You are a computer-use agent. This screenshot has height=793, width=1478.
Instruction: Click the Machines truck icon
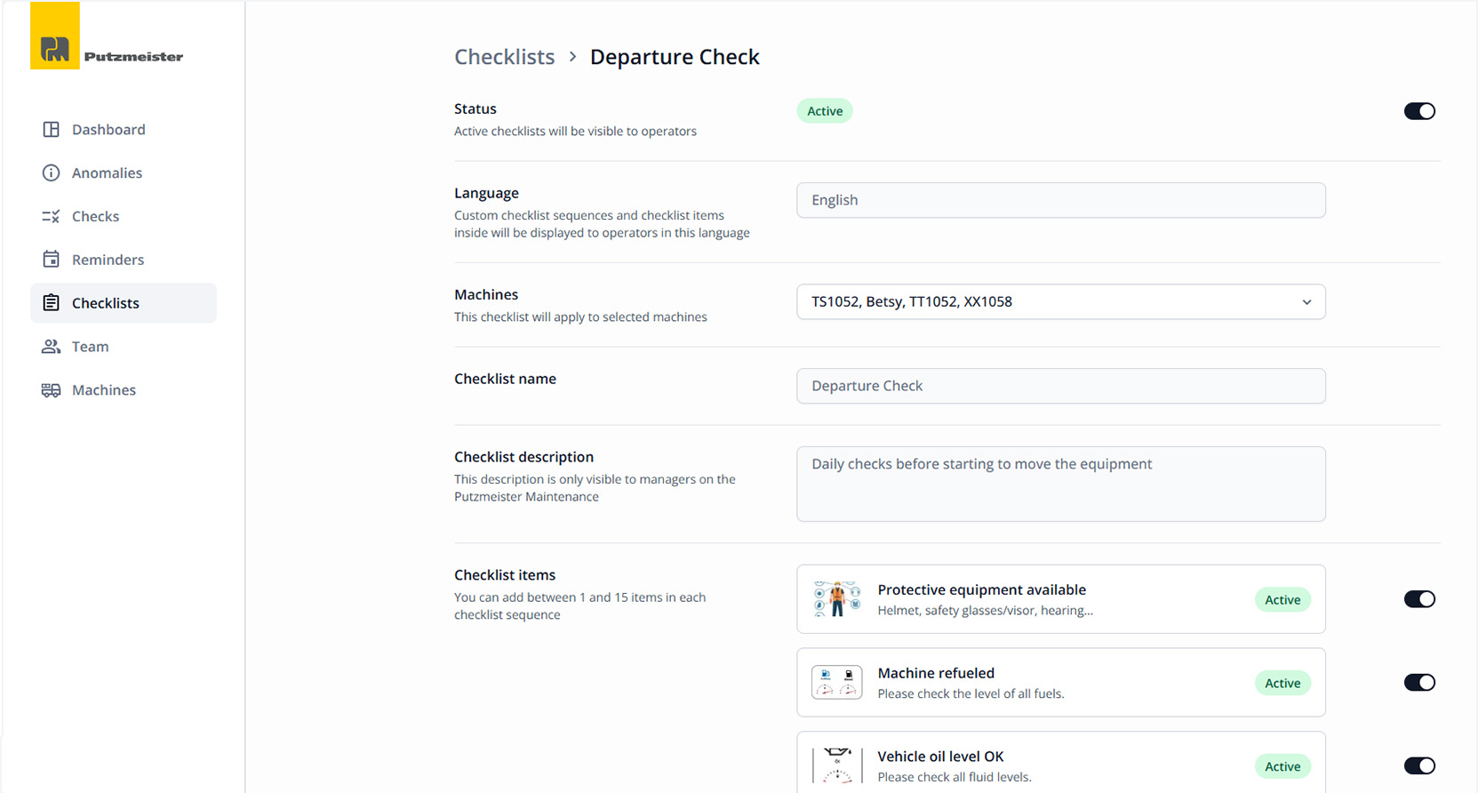coord(51,390)
